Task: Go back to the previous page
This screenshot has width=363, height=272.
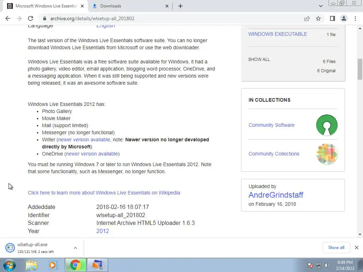Action: 8,18
